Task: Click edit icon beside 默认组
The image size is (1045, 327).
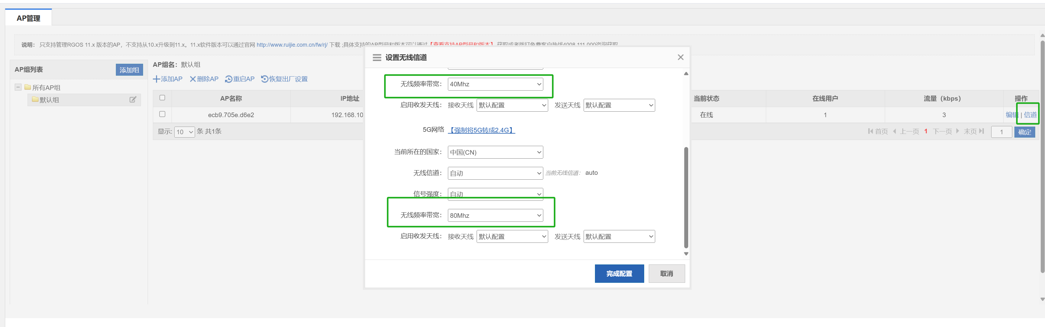Action: coord(133,99)
